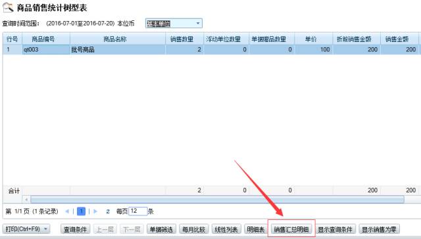Click the 单价 value 100 in row 1
Image resolution: width=421 pixels, height=239 pixels.
[314, 49]
